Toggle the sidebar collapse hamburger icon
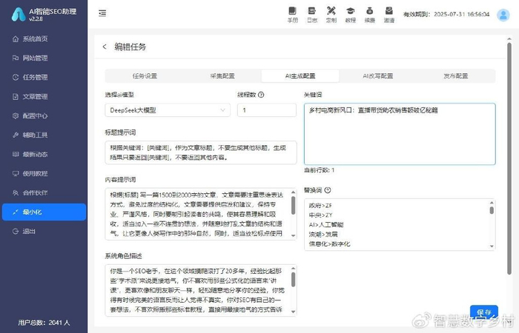This screenshot has width=519, height=333. 102,13
